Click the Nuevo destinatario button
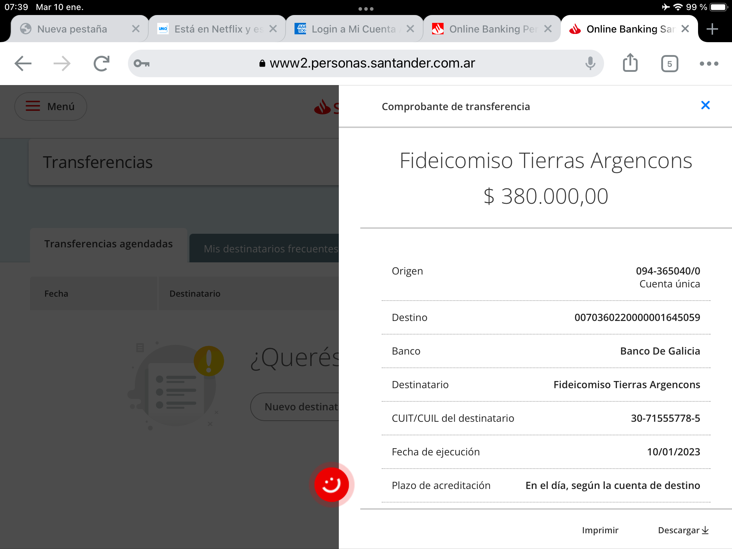732x549 pixels. point(295,407)
